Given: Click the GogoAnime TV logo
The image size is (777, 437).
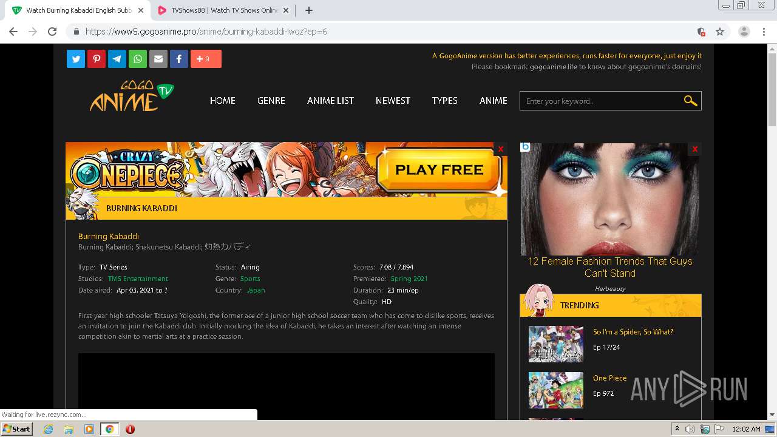Looking at the screenshot, I should [132, 97].
